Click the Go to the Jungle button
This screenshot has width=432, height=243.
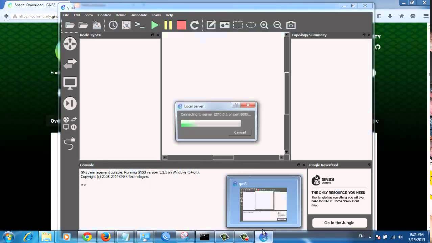[x=339, y=223]
